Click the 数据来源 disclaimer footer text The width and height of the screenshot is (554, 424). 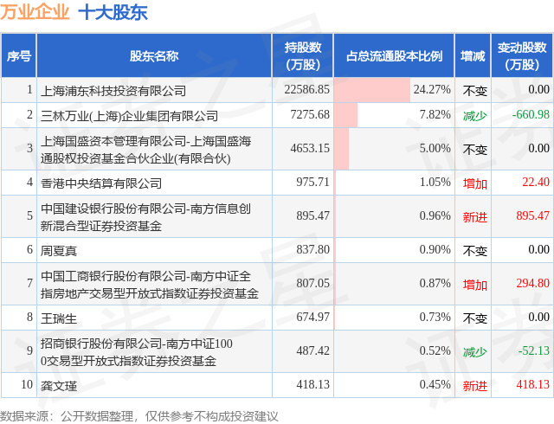[x=138, y=416]
